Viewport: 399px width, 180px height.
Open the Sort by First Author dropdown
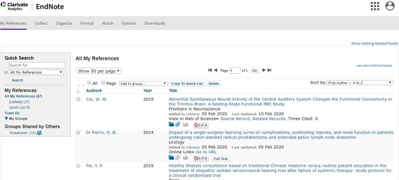360,82
